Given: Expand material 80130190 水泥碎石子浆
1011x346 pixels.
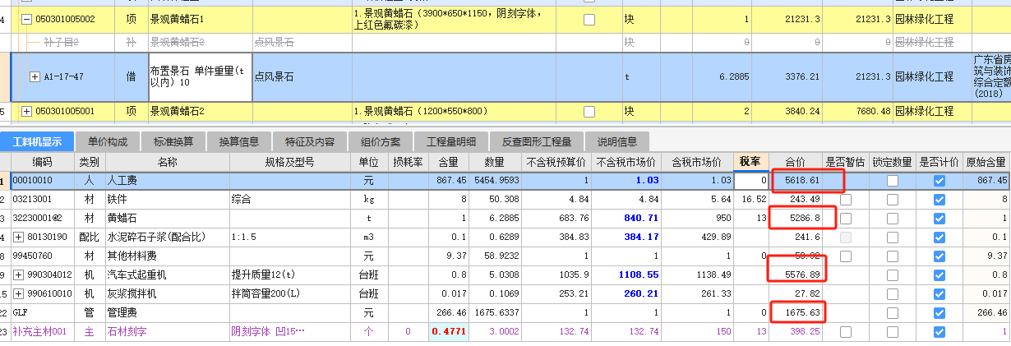Looking at the screenshot, I should tap(19, 237).
